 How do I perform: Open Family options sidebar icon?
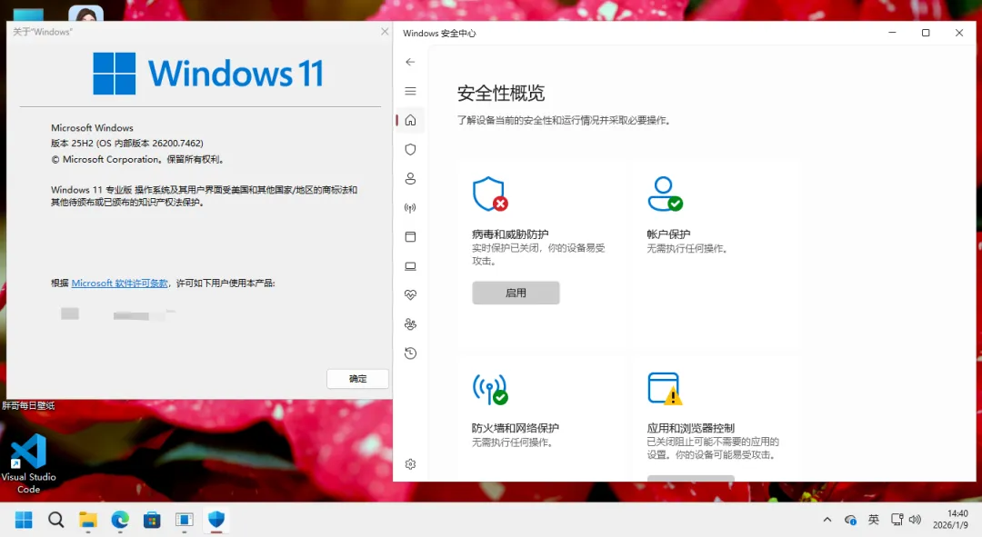(x=410, y=324)
